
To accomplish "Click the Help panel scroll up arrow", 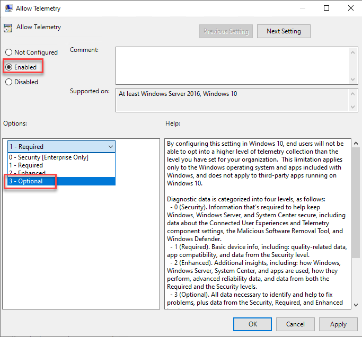I will click(x=356, y=144).
